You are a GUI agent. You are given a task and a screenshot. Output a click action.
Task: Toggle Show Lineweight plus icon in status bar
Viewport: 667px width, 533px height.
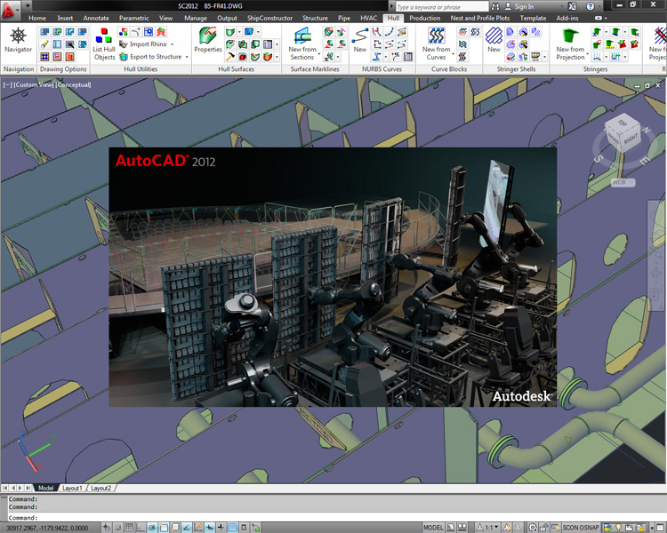coord(221,528)
